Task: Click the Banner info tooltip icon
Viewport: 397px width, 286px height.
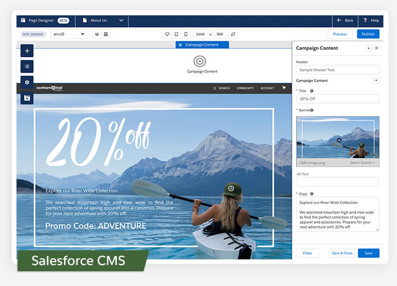Action: click(312, 110)
